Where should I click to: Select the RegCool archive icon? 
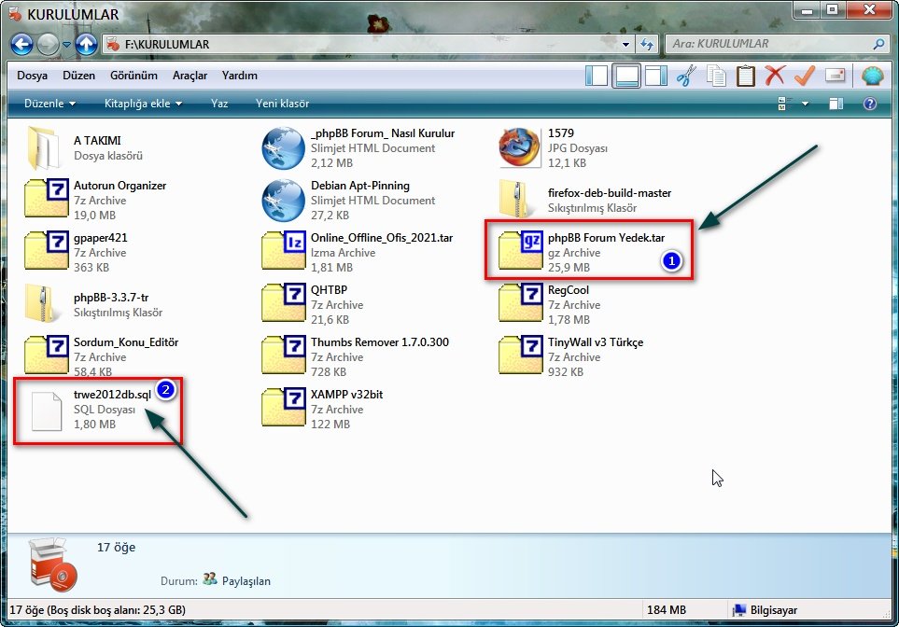tap(521, 302)
